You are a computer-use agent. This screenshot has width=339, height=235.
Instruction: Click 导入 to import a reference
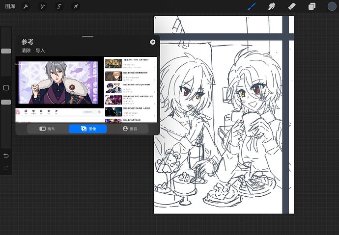(40, 51)
